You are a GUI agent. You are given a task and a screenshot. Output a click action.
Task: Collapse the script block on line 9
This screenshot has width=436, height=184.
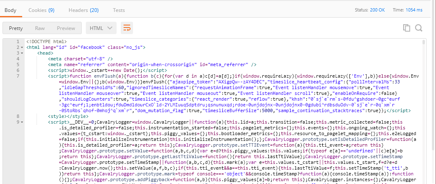pos(22,122)
